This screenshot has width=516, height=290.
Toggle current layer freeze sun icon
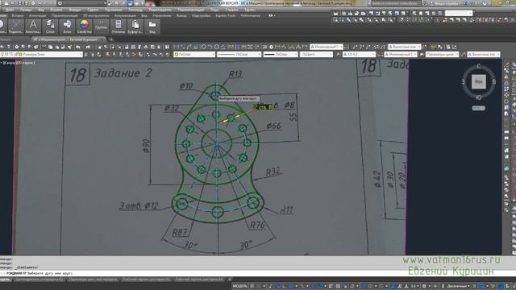(x=7, y=54)
